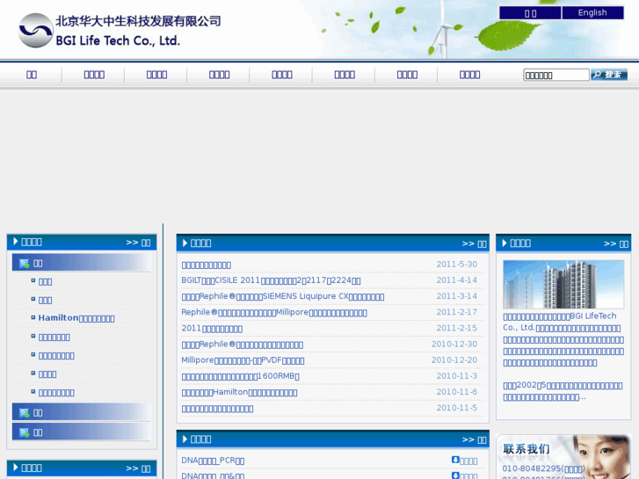Expand the second highlighted product category bar
Image resolution: width=639 pixels, height=479 pixels.
82,412
